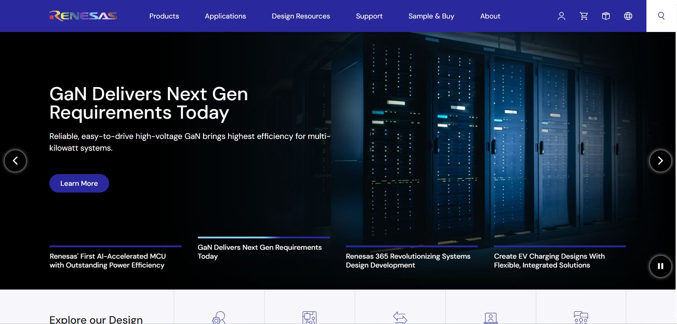
Task: Expand the Design Resources menu
Action: click(301, 16)
